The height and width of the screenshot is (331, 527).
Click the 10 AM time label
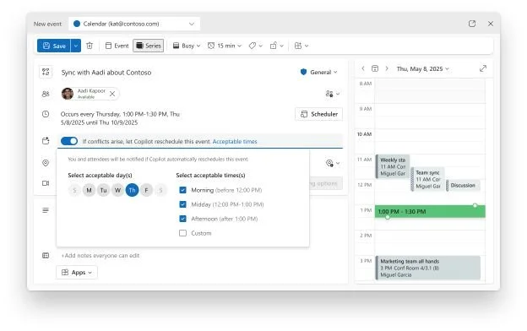pos(364,134)
